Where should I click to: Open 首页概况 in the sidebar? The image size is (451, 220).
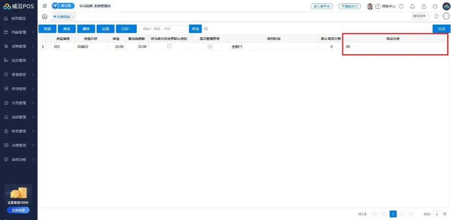pyautogui.click(x=19, y=18)
